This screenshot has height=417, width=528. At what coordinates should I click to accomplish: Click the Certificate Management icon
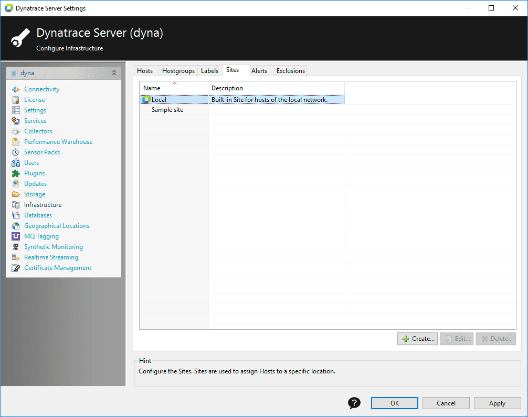[x=16, y=268]
